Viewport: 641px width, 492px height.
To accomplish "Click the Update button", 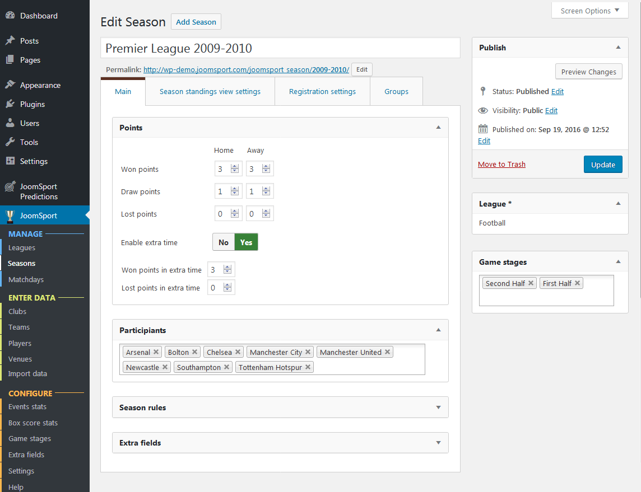I will pyautogui.click(x=602, y=165).
